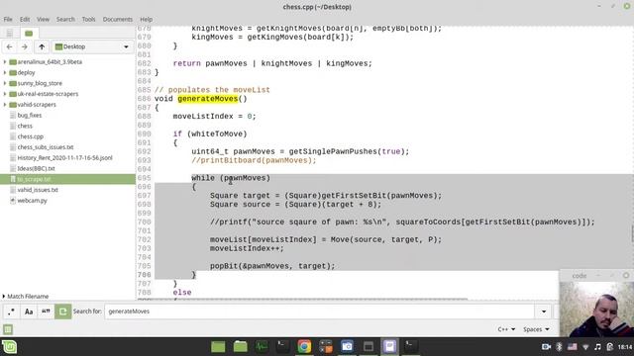This screenshot has height=356, width=634.
Task: Open the search history dropdown arrow
Action: point(544,311)
